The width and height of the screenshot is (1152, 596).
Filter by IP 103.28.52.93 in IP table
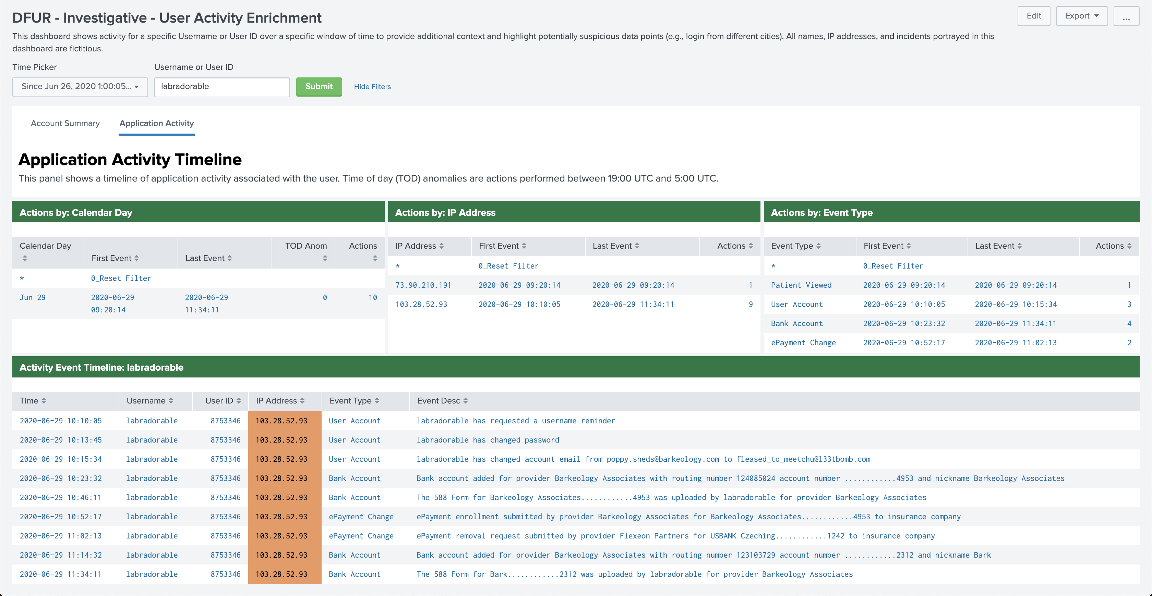421,304
